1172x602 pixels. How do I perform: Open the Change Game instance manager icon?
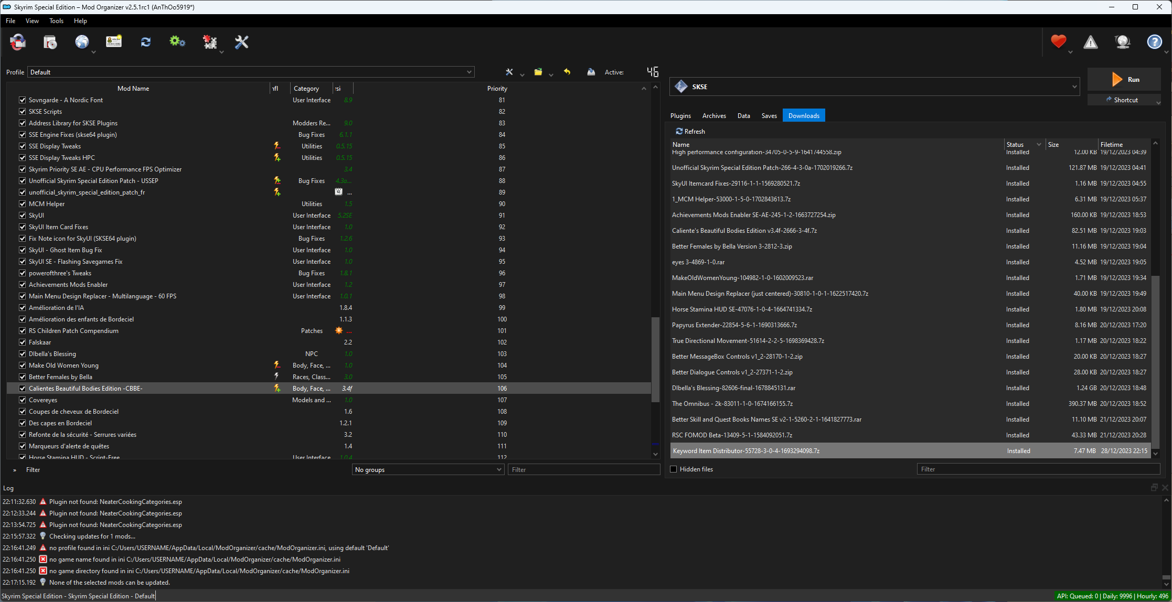point(18,42)
